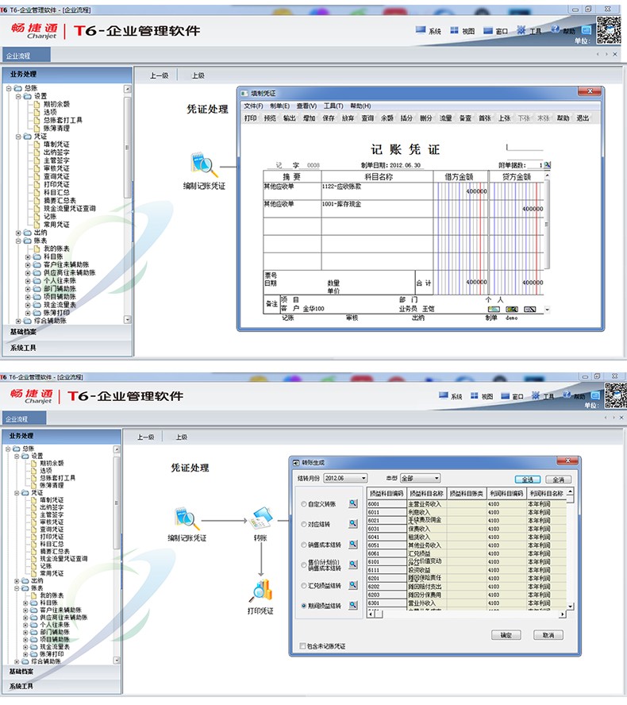Select the 自定义转账 radio button
627x705 pixels.
[x=304, y=504]
